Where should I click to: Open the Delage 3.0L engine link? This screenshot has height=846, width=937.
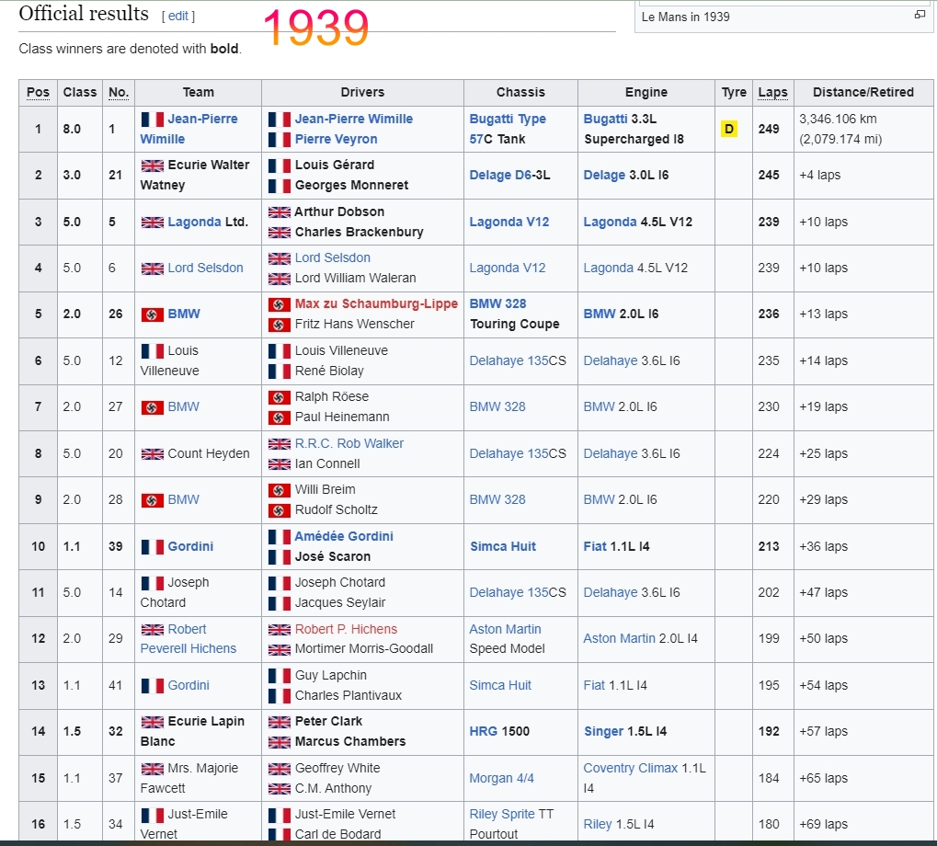coord(604,175)
